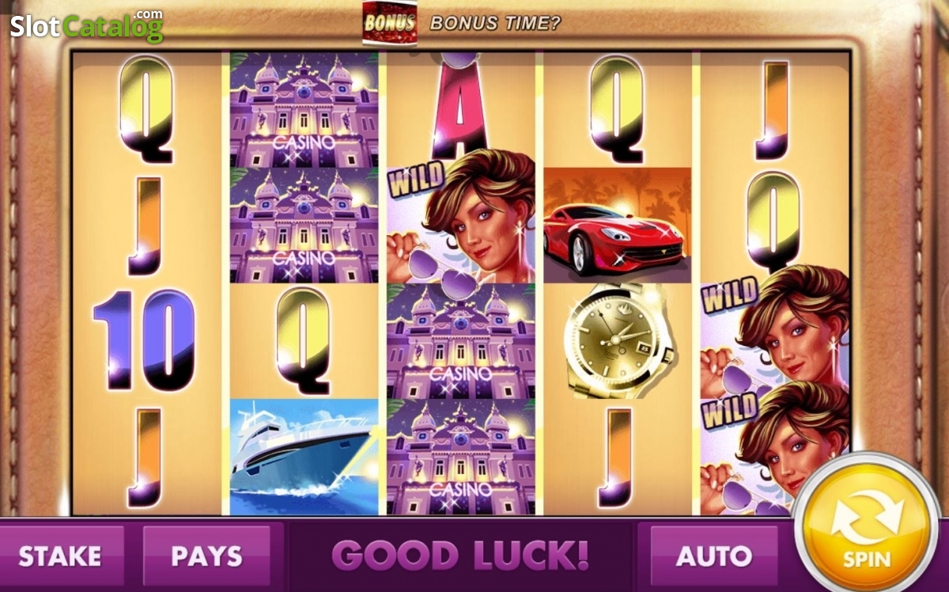Click the red sports car symbol

click(x=617, y=225)
